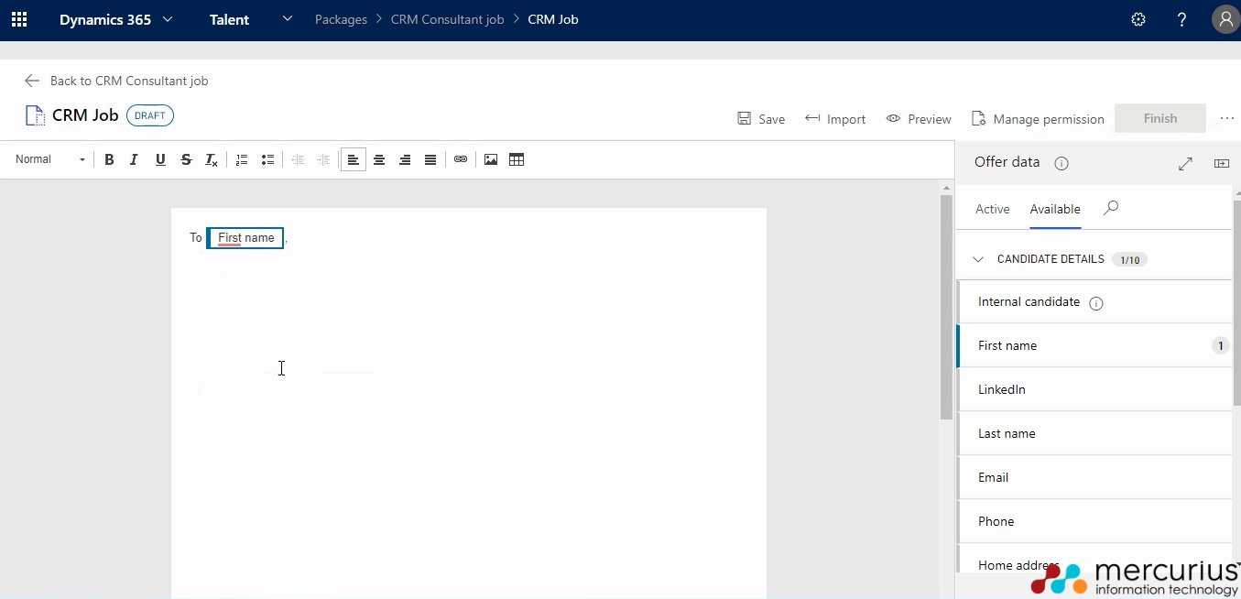Image resolution: width=1241 pixels, height=599 pixels.
Task: Open the help question mark
Action: point(1182,19)
